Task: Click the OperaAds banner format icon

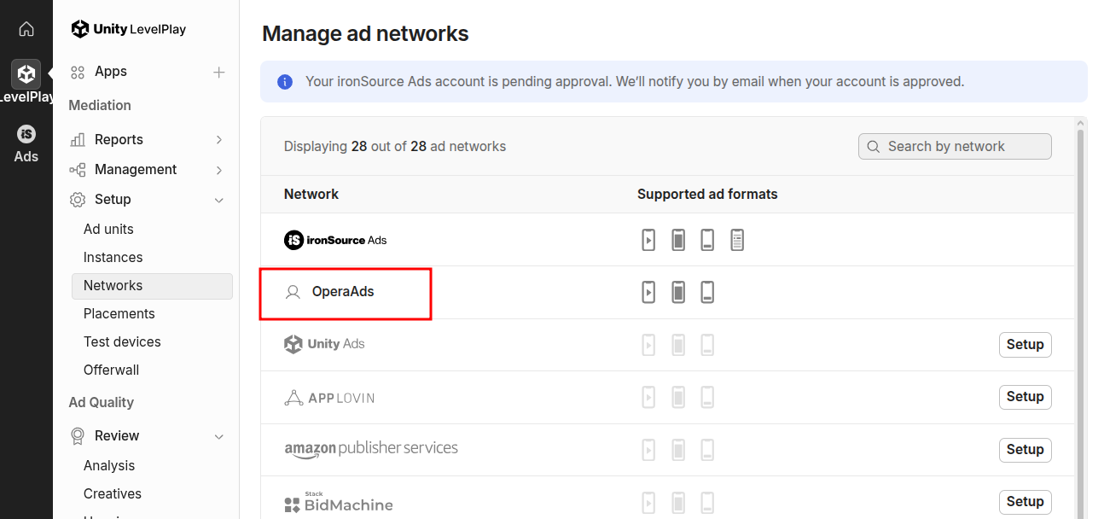Action: (707, 293)
